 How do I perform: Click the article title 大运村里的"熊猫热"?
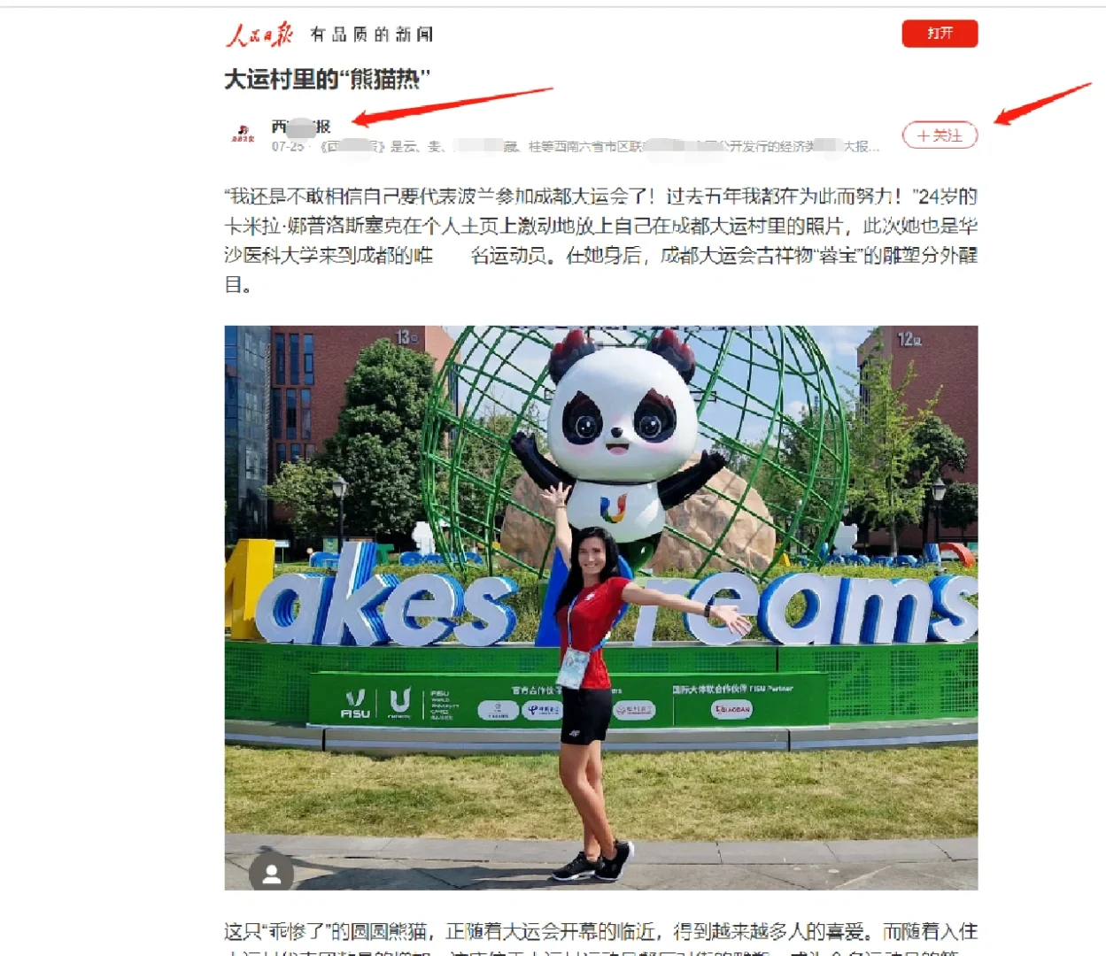(x=327, y=80)
